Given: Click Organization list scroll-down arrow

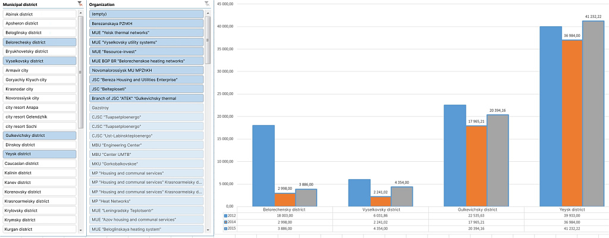Looking at the screenshot, I should click(x=208, y=230).
